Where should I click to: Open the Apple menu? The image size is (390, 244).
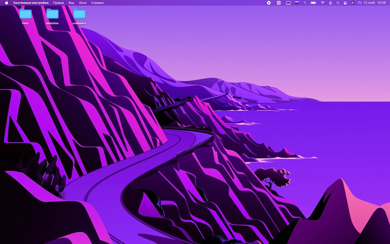pos(6,3)
